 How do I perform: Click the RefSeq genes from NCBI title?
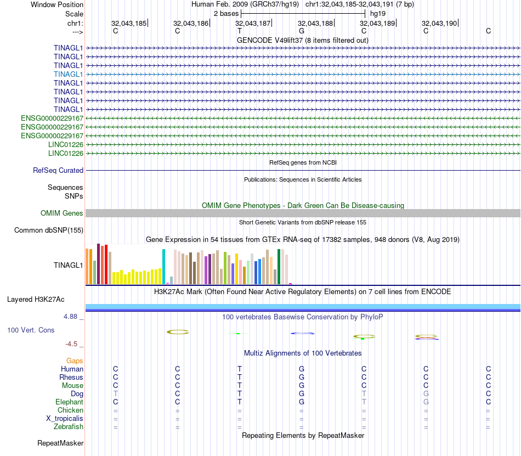(x=303, y=162)
